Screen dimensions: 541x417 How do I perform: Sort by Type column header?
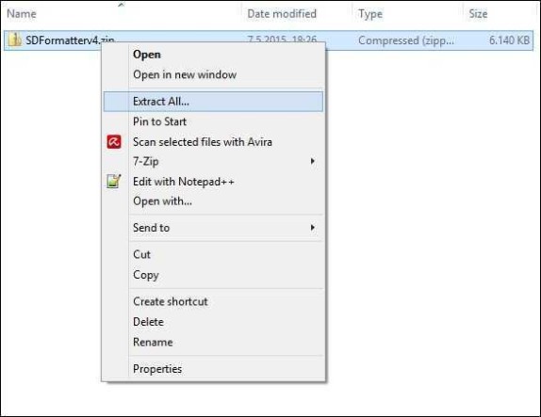(370, 14)
